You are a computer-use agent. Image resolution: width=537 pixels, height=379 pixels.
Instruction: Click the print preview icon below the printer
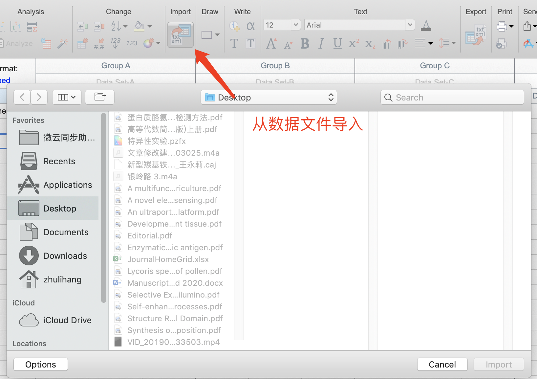tap(501, 43)
